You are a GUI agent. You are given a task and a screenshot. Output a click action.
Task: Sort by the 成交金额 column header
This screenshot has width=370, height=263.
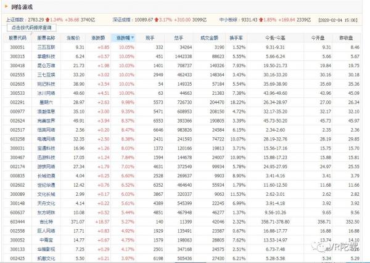(209, 38)
